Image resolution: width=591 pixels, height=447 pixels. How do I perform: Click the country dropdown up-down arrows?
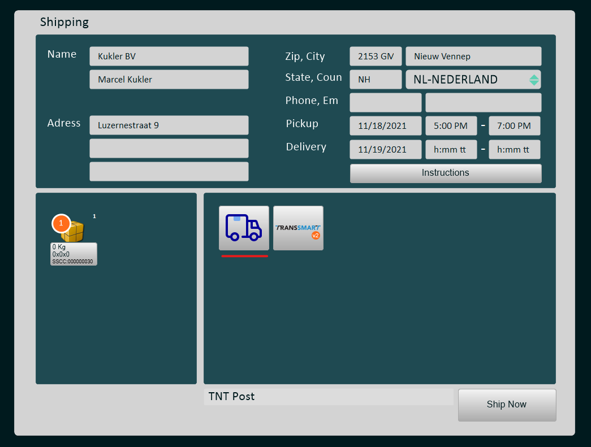(x=534, y=80)
